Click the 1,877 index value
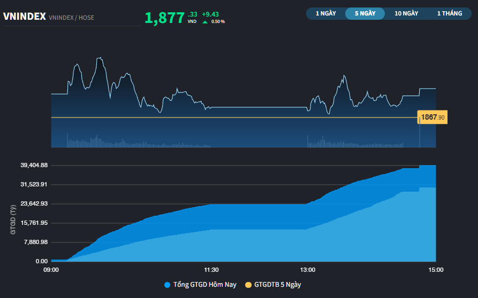This screenshot has height=298, width=478. click(x=164, y=18)
